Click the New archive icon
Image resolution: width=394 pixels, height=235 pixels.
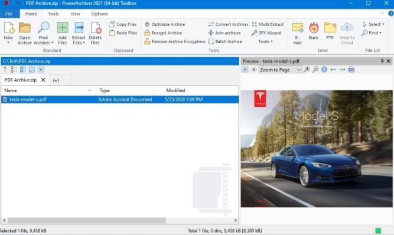pos(9,27)
